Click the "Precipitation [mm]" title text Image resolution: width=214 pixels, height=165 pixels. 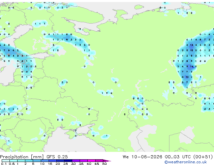[22, 157]
